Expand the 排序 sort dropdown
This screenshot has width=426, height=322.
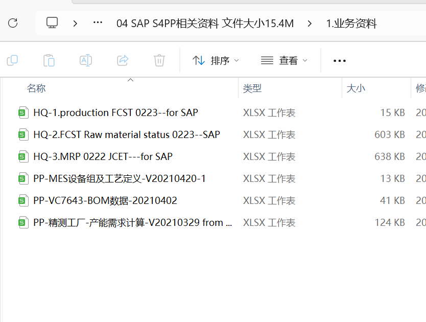tap(216, 60)
